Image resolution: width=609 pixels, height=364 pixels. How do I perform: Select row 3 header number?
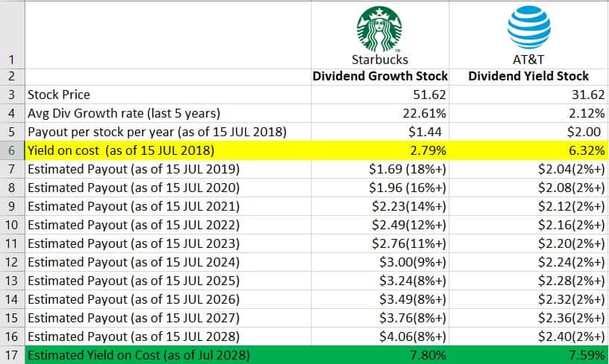pyautogui.click(x=12, y=95)
